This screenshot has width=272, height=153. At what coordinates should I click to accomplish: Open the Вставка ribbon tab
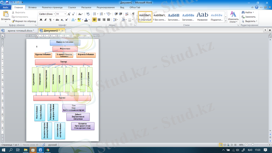click(33, 7)
